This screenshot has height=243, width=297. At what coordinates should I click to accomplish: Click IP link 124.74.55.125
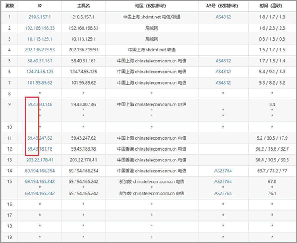coord(40,72)
